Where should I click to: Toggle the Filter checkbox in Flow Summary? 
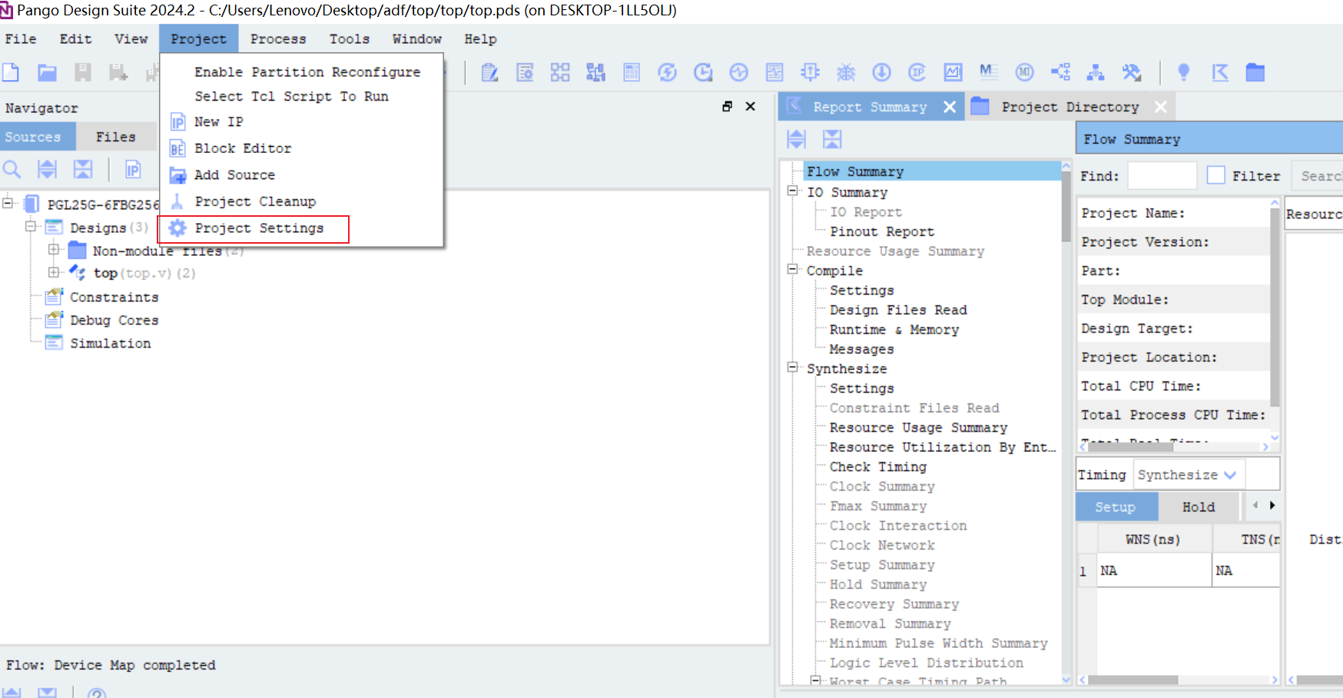1216,175
